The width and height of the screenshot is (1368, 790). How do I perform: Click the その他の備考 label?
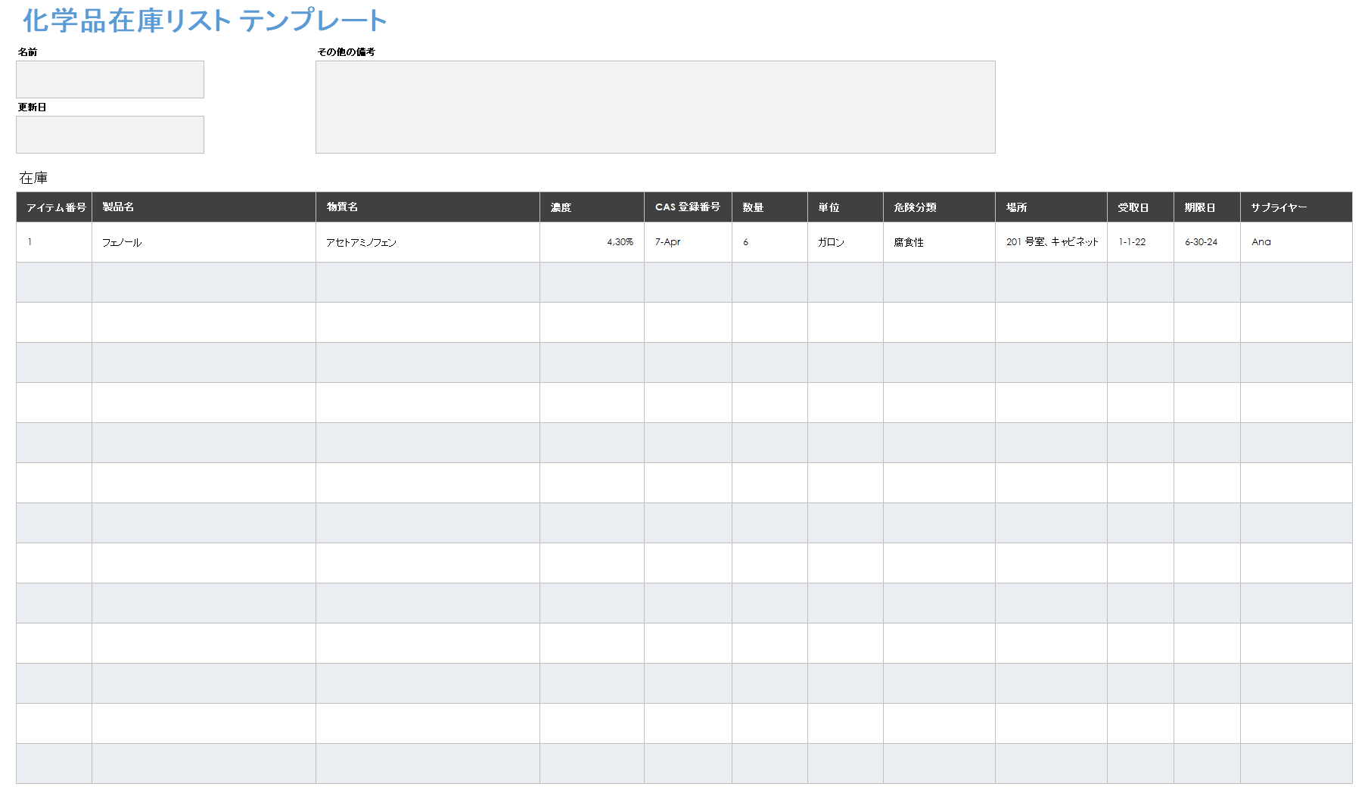tap(347, 52)
